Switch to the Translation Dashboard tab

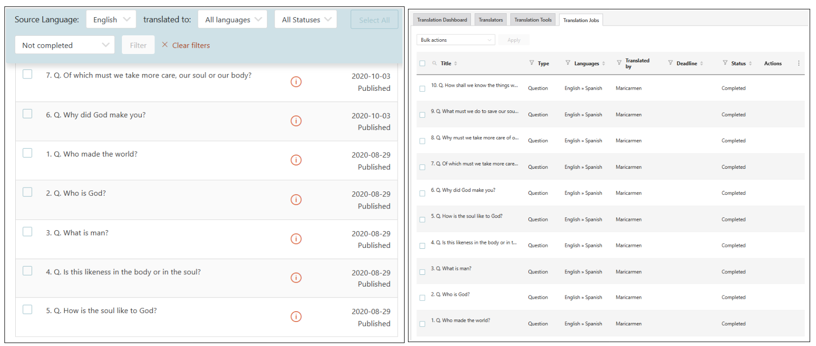coord(442,20)
